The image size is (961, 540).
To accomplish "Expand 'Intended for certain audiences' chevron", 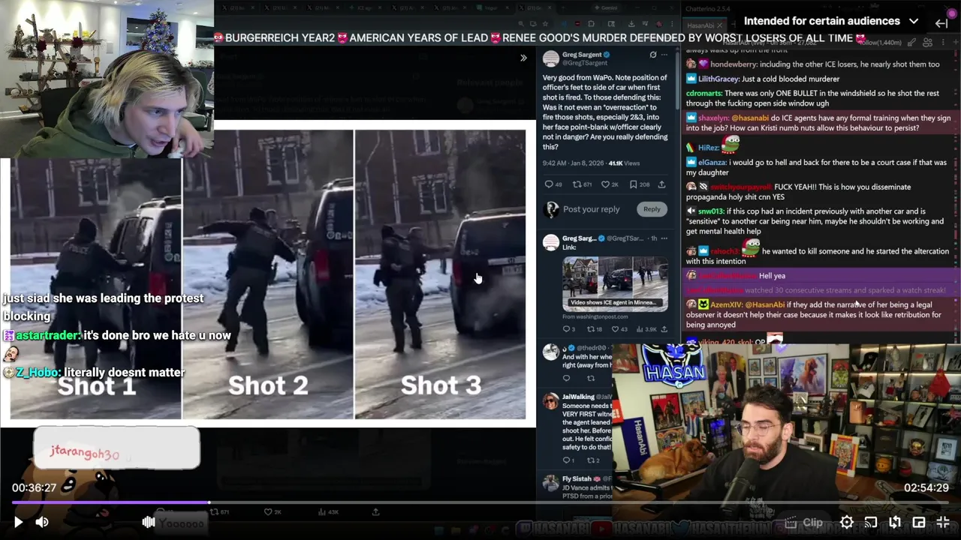I will click(x=913, y=21).
